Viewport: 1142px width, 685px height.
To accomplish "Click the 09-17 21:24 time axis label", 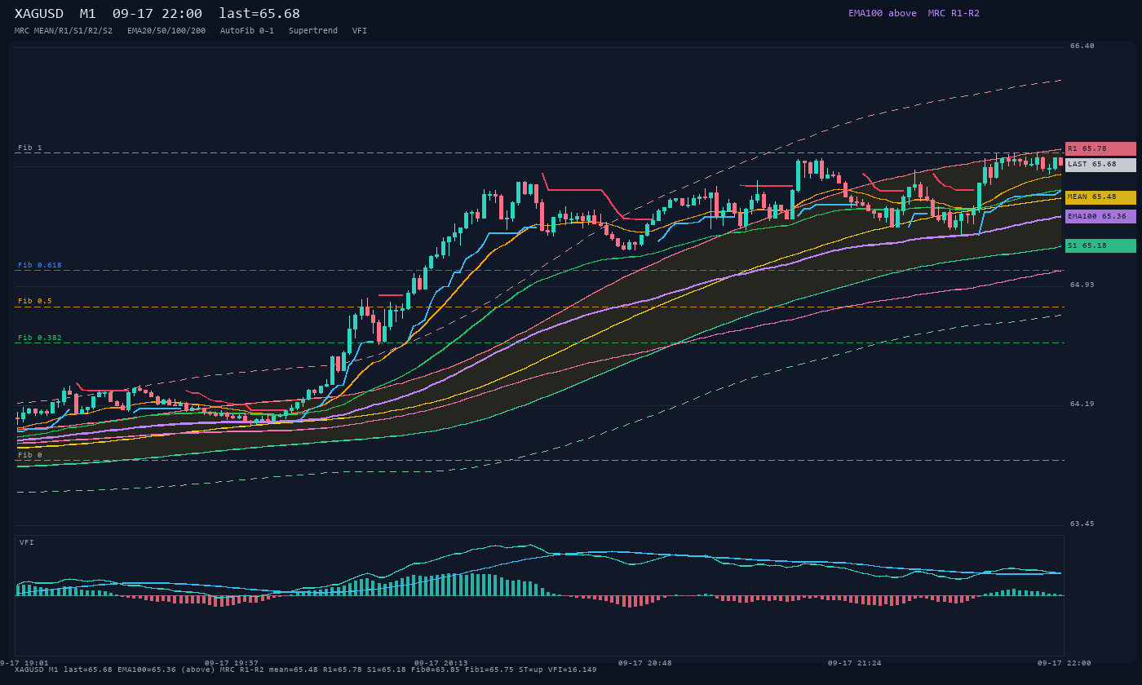I will coord(855,663).
